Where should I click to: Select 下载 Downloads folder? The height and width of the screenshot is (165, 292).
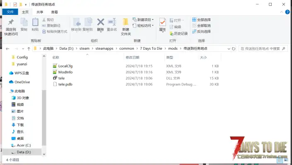(x=18, y=125)
